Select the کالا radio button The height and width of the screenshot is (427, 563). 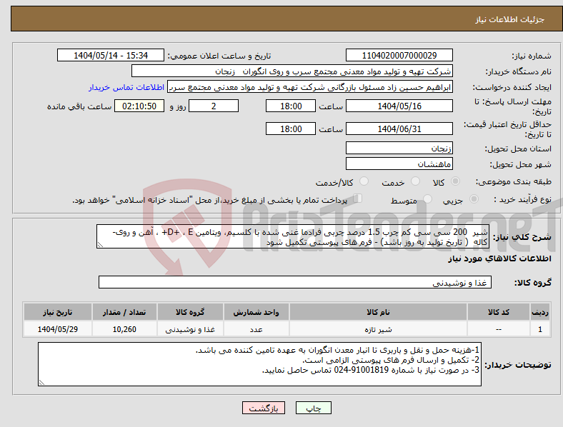pyautogui.click(x=455, y=181)
